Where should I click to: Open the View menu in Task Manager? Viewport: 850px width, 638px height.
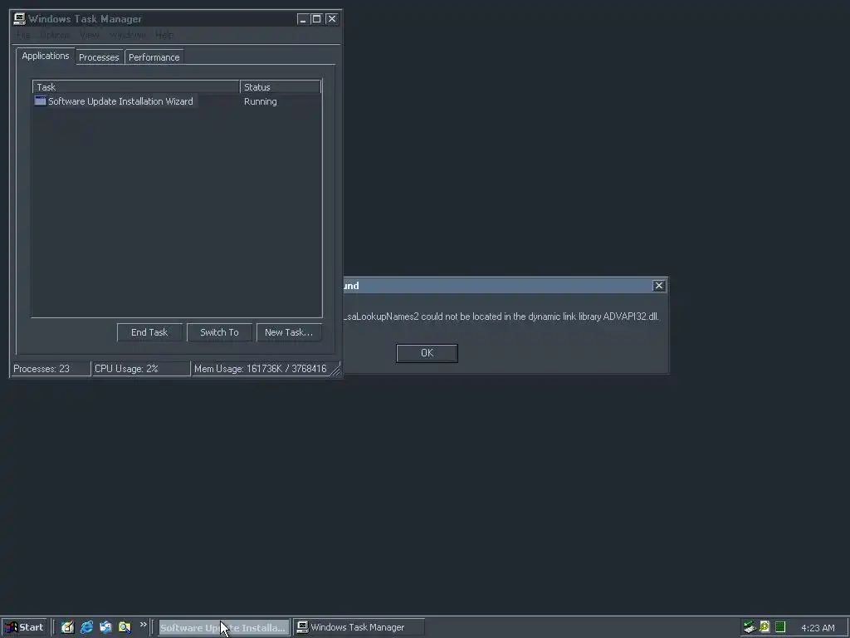(x=89, y=35)
